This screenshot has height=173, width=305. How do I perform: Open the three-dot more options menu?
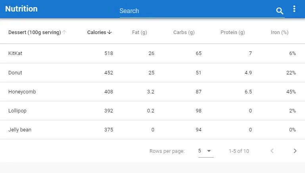pyautogui.click(x=294, y=9)
